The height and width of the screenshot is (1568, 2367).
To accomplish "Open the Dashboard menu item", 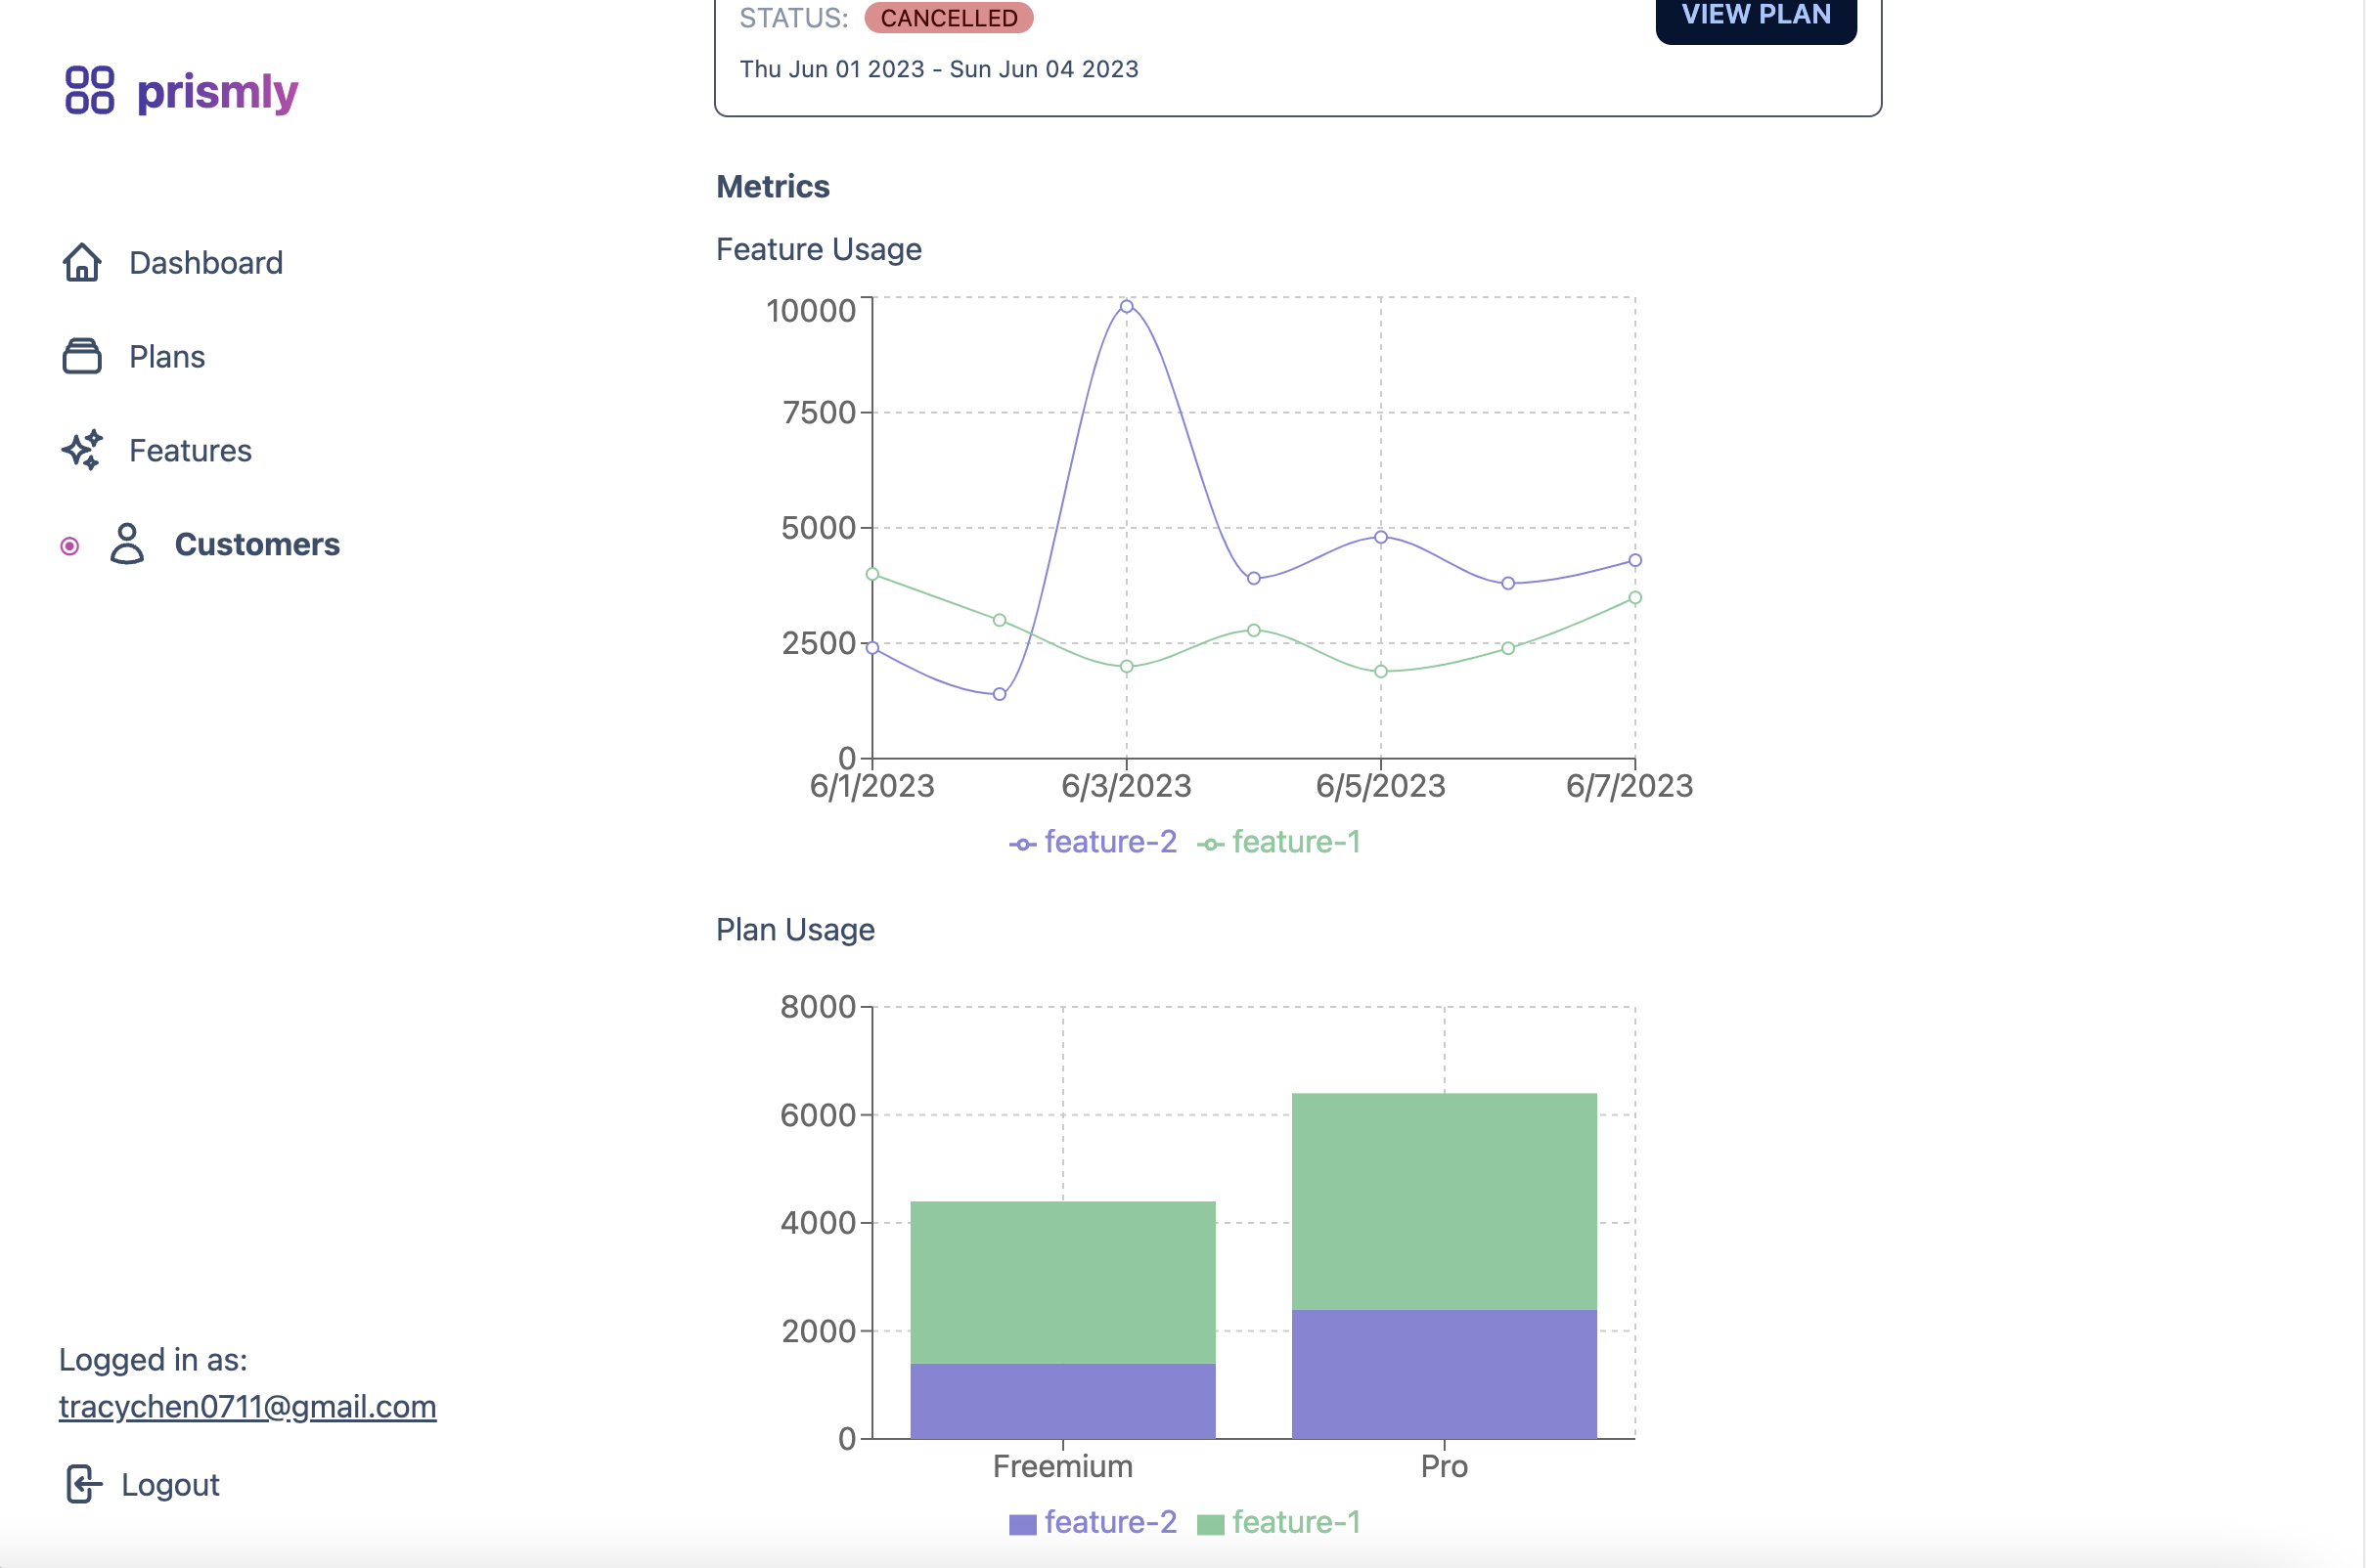I will [x=205, y=263].
